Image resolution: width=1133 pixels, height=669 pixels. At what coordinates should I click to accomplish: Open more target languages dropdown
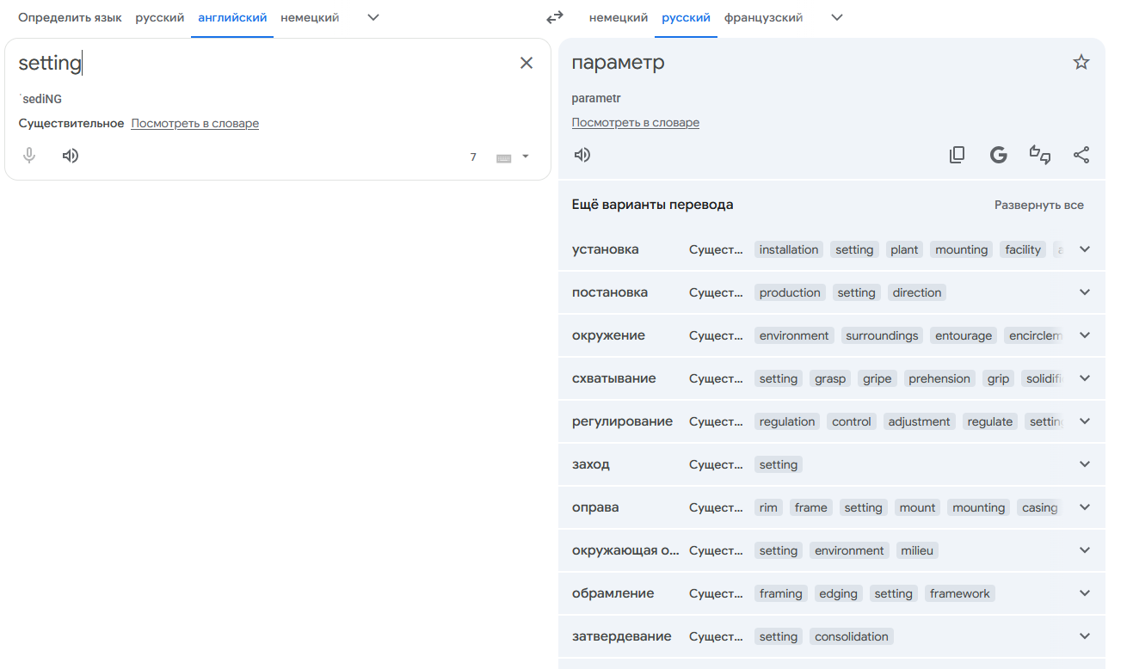coord(837,17)
